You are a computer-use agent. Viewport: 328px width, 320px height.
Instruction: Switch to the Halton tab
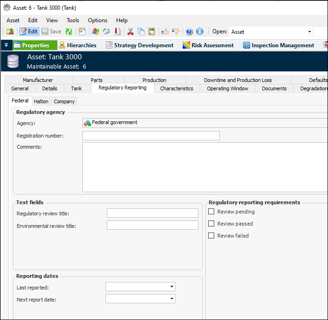(x=41, y=101)
